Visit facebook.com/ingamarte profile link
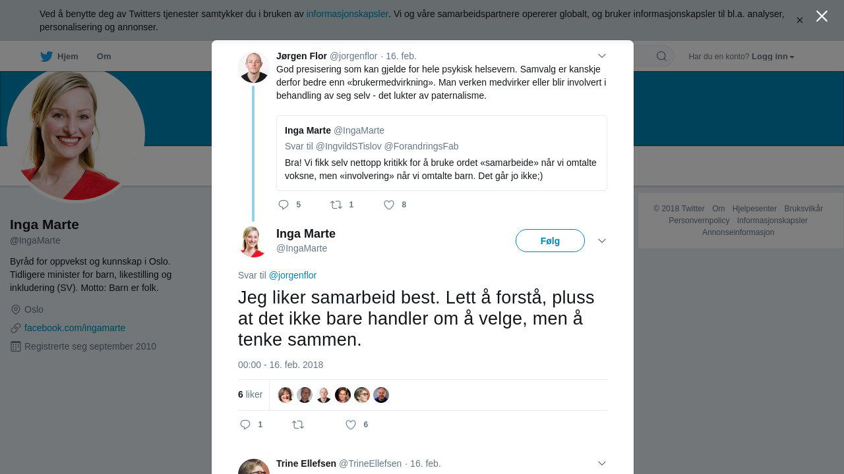844x474 pixels. [75, 328]
